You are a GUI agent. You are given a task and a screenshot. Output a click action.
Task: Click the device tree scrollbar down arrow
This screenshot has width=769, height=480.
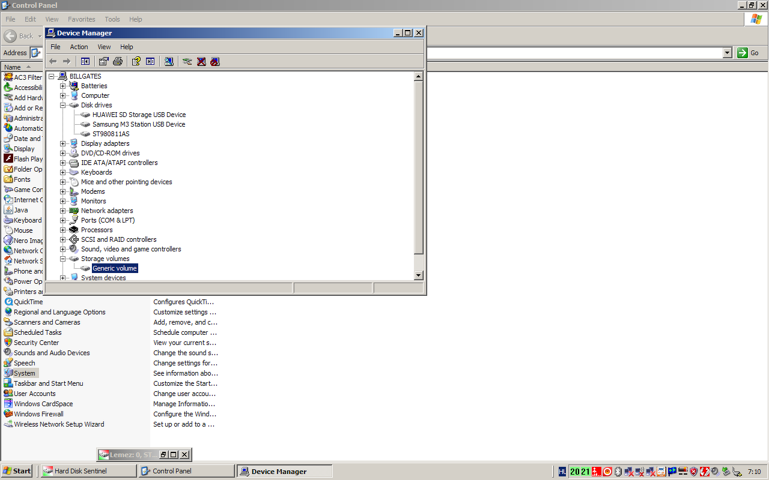click(x=419, y=275)
